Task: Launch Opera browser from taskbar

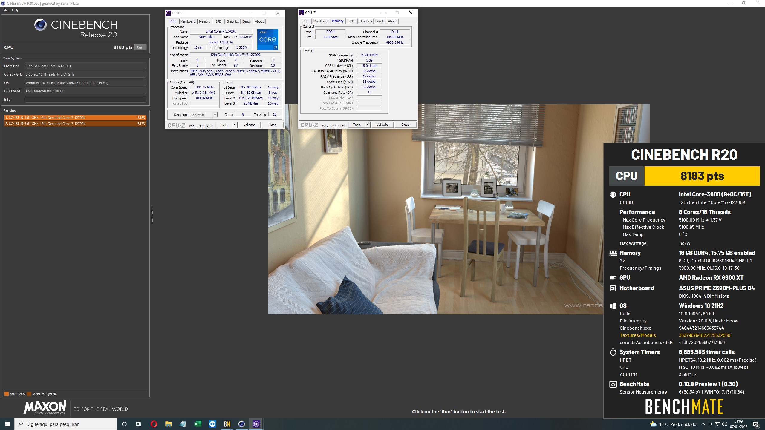Action: (154, 424)
